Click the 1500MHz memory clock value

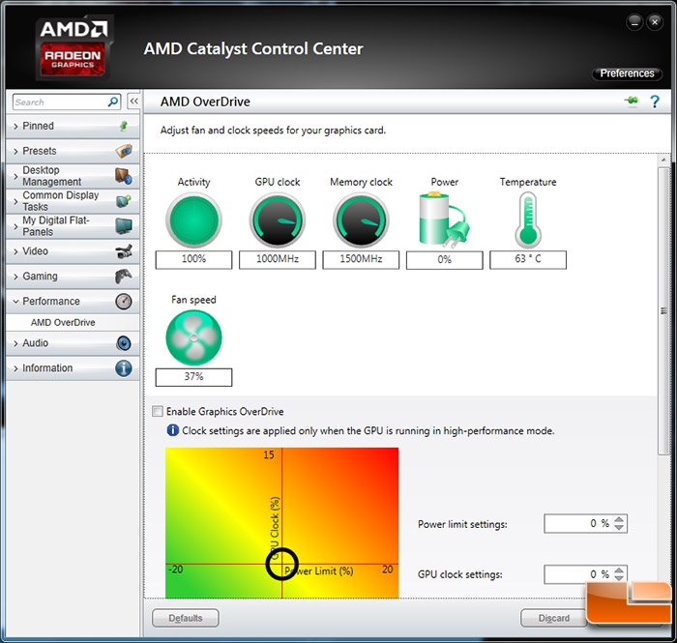click(x=361, y=259)
